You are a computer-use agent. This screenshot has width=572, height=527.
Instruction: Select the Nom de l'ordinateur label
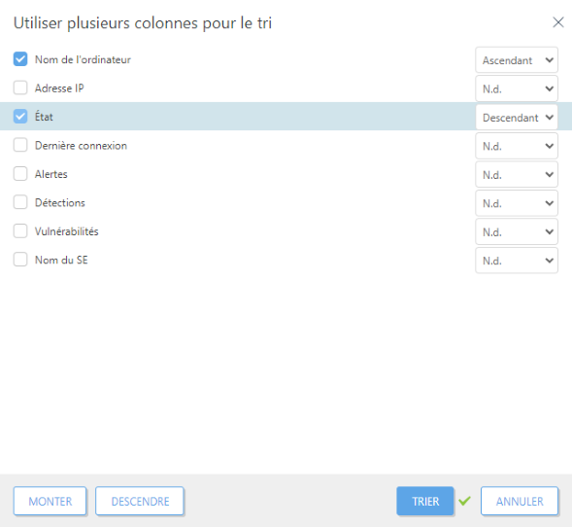click(83, 59)
